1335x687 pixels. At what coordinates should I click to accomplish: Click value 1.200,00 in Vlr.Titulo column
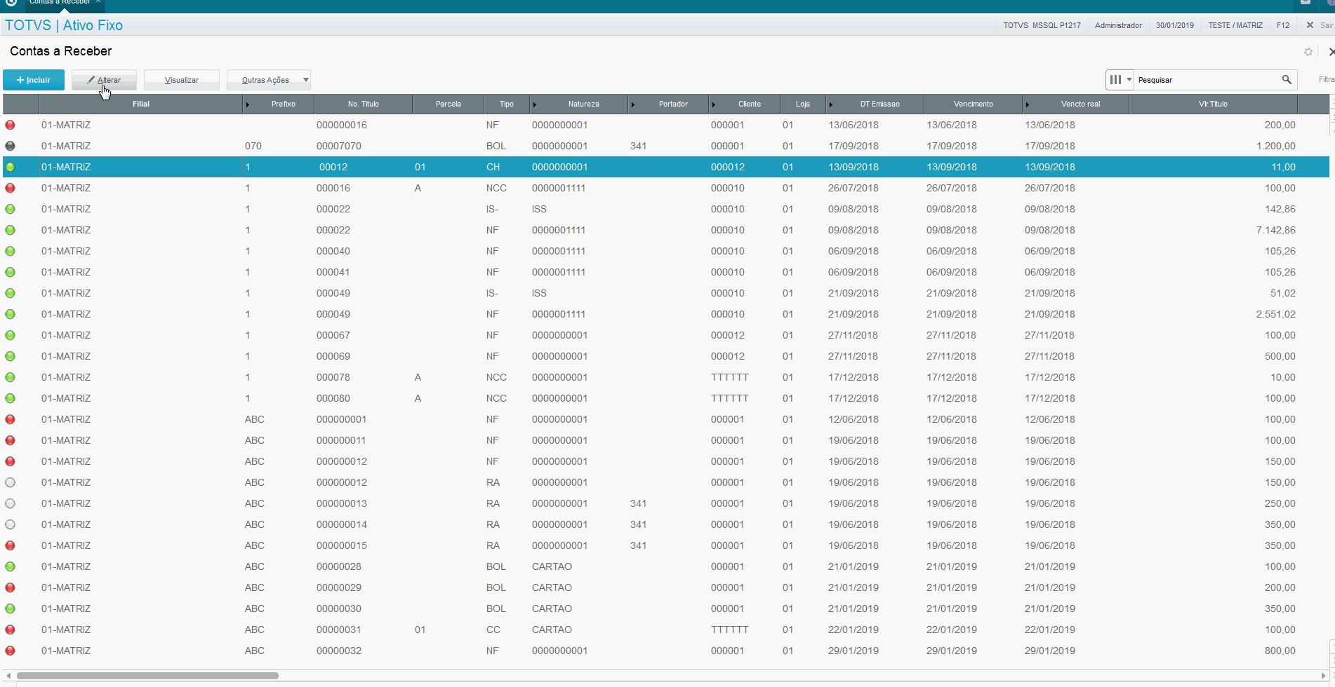click(1276, 146)
